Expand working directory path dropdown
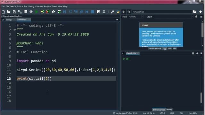The height and width of the screenshot is (115, 205). pos(191,12)
